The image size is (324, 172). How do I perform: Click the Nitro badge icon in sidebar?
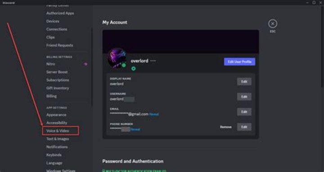pyautogui.click(x=86, y=64)
